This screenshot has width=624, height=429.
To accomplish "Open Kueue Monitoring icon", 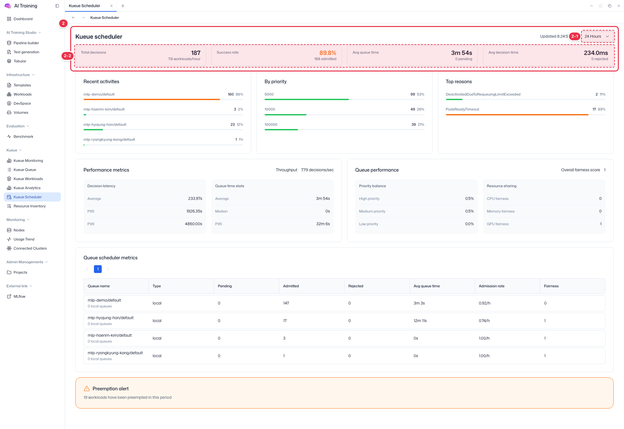I will pos(9,161).
